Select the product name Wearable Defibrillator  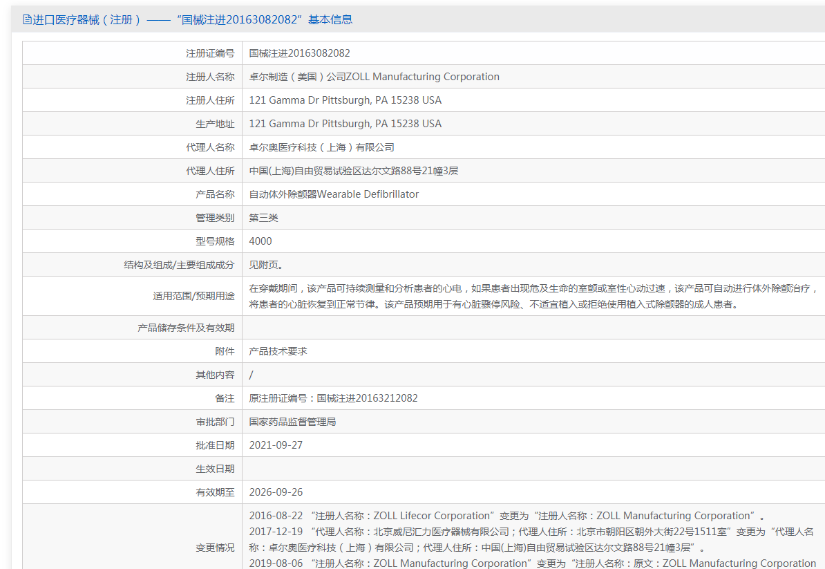[334, 194]
